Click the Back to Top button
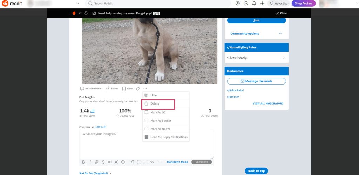 tap(256, 171)
